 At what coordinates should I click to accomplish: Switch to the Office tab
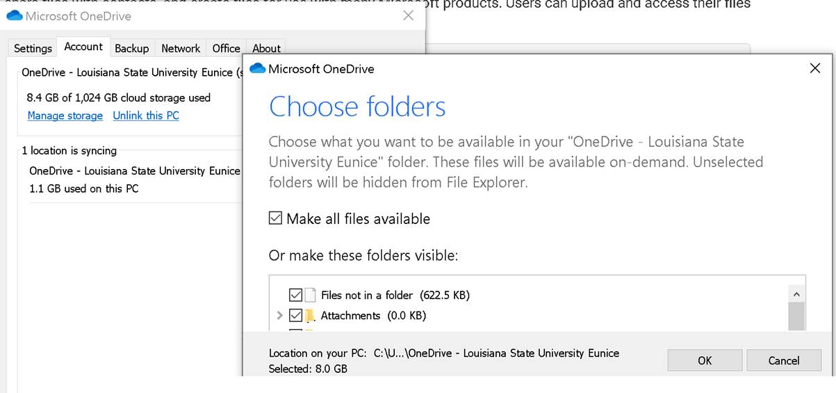[226, 48]
